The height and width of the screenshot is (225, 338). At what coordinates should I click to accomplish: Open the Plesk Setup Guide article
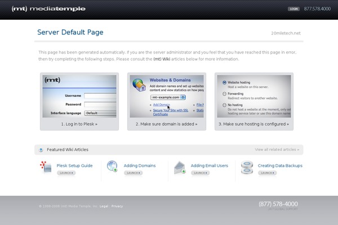tap(74, 166)
